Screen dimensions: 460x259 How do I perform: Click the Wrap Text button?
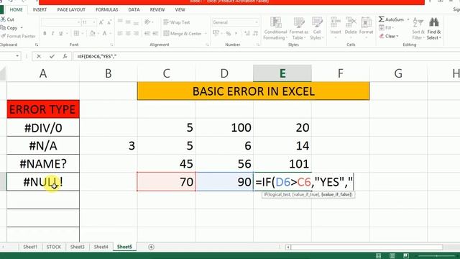177,22
